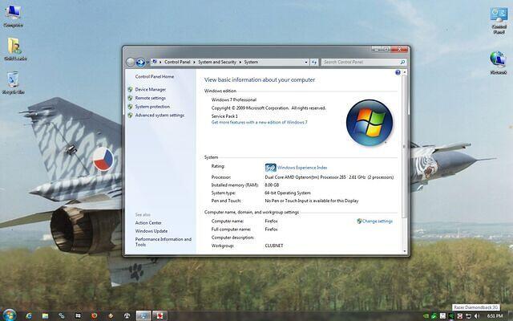Open Advanced system settings link
513x321 pixels.
click(159, 115)
